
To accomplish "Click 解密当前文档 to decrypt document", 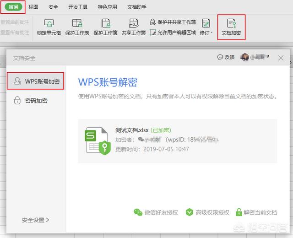I will 256,212.
